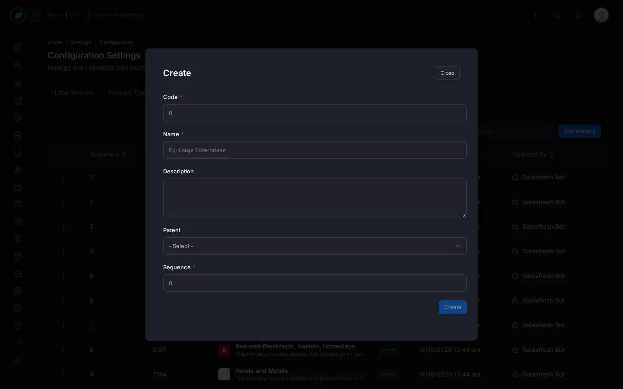The image size is (623, 389).
Task: Close the Create dialog
Action: (447, 73)
